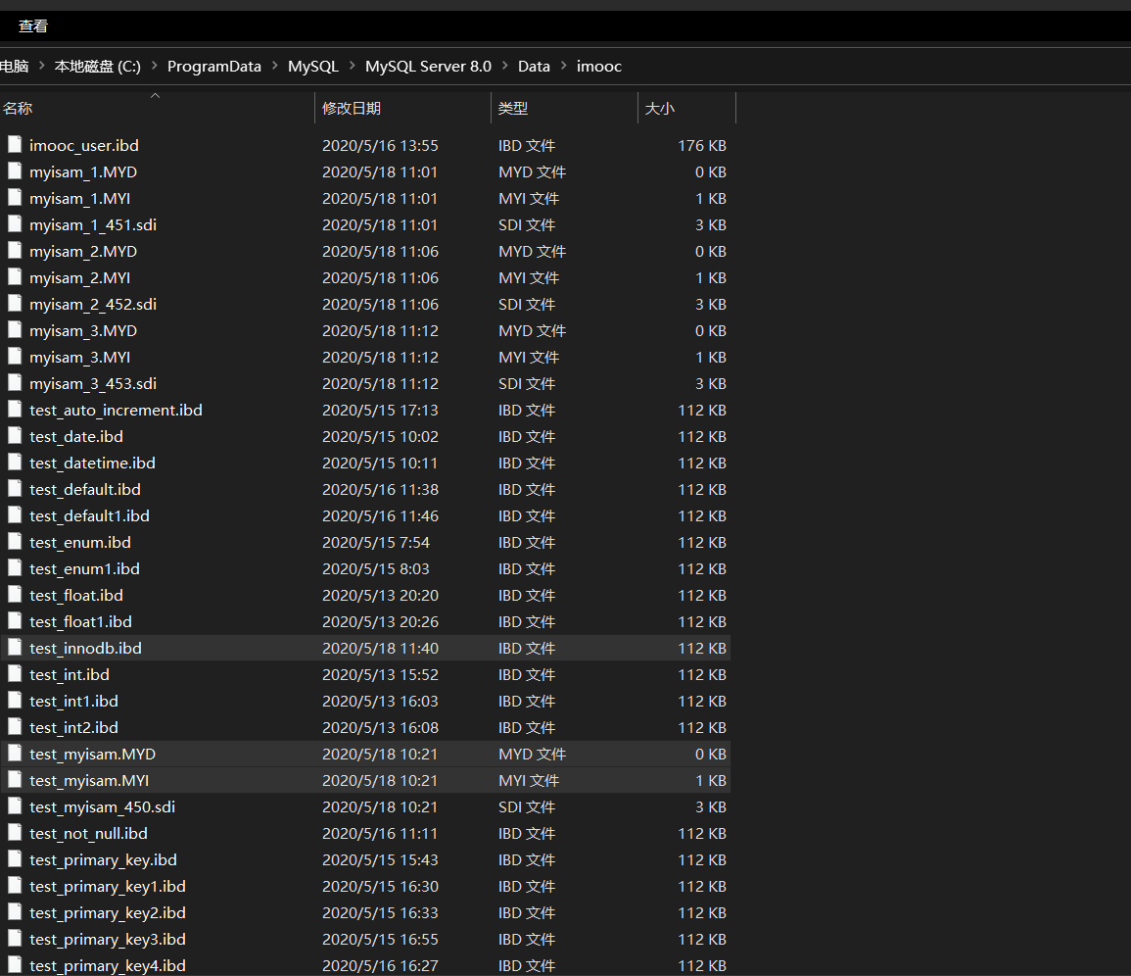This screenshot has width=1131, height=976.
Task: Select file name test_not_null.ibd
Action: [x=89, y=834]
